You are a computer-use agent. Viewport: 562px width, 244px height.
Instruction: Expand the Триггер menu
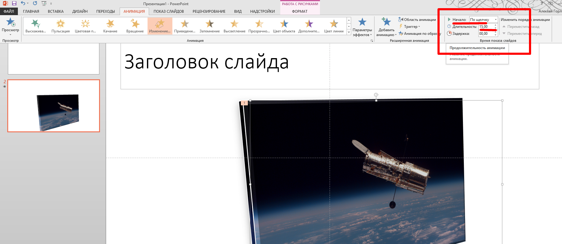[411, 27]
